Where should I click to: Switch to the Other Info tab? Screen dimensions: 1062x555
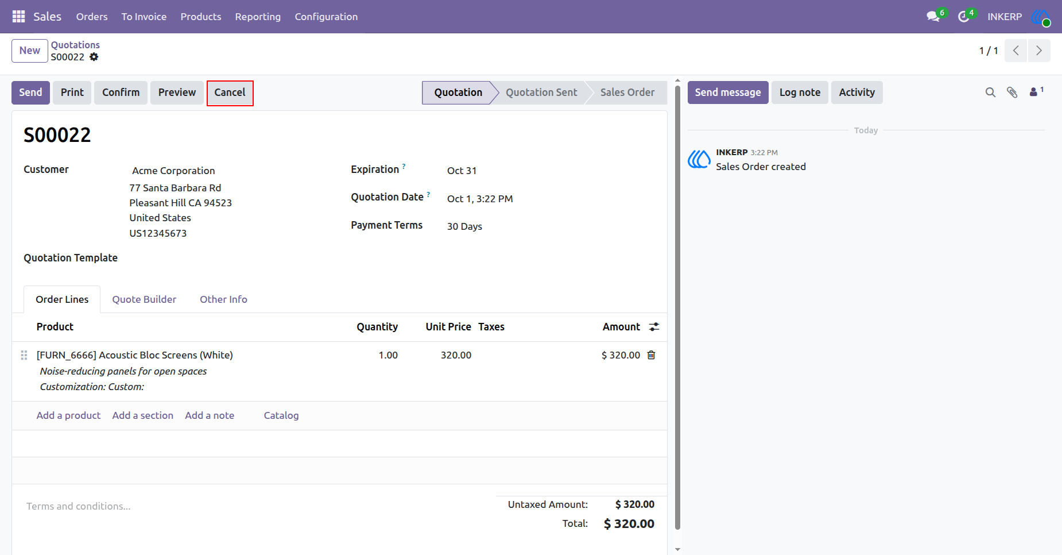pyautogui.click(x=223, y=299)
